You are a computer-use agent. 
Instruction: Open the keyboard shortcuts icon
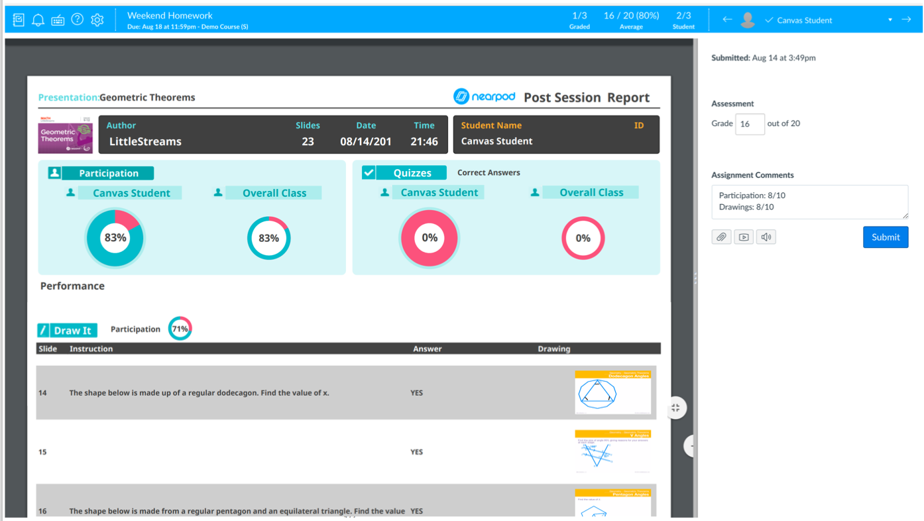click(x=58, y=19)
